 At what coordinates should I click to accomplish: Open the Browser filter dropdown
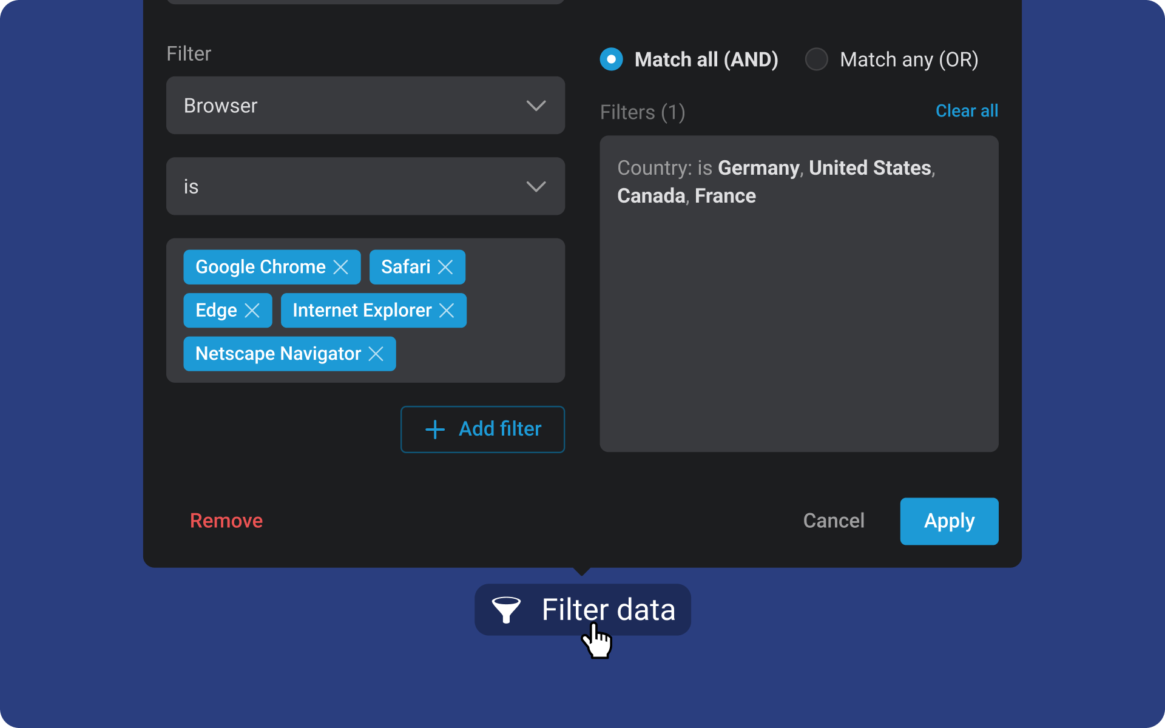[x=365, y=106]
